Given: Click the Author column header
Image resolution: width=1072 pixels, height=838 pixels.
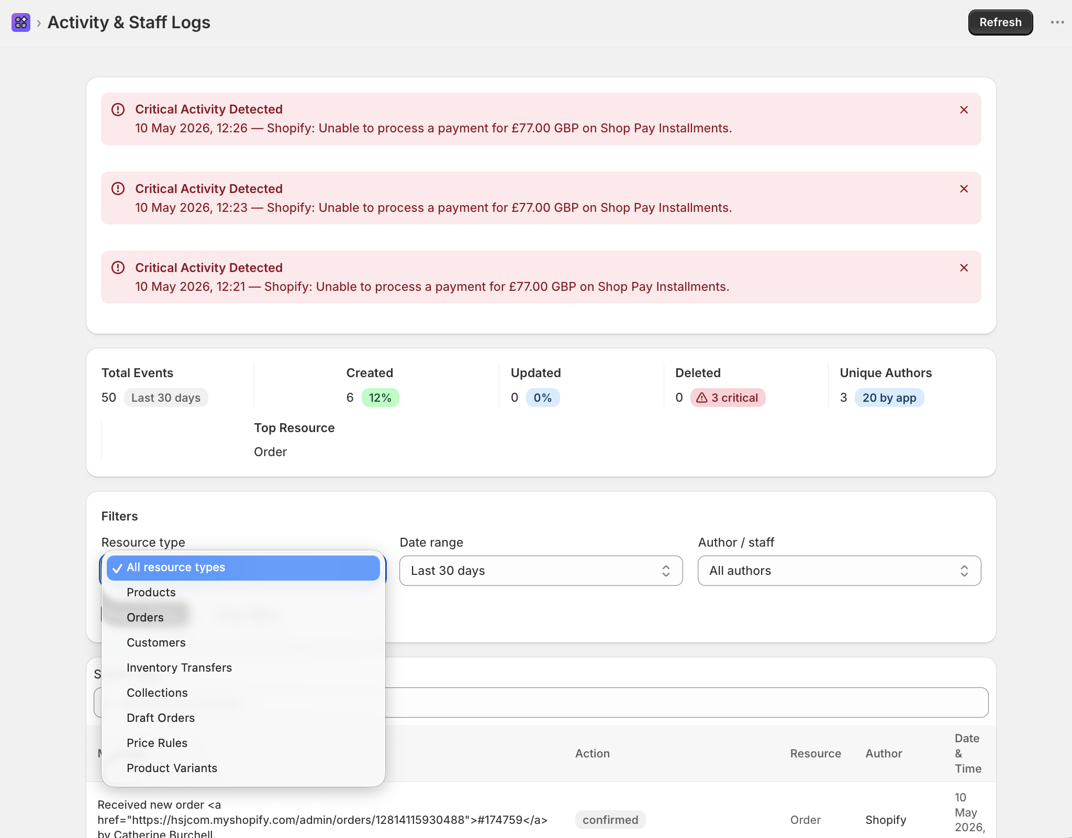Looking at the screenshot, I should (884, 754).
